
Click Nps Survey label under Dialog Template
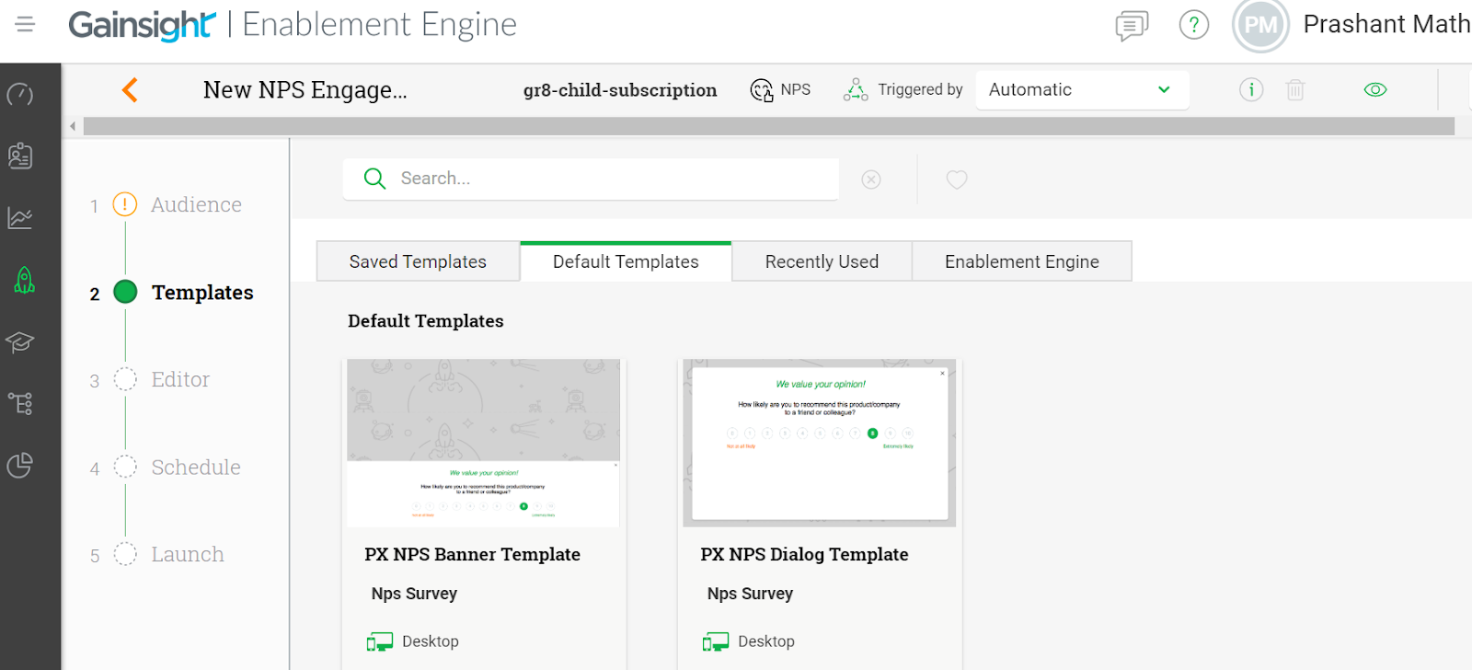(750, 594)
